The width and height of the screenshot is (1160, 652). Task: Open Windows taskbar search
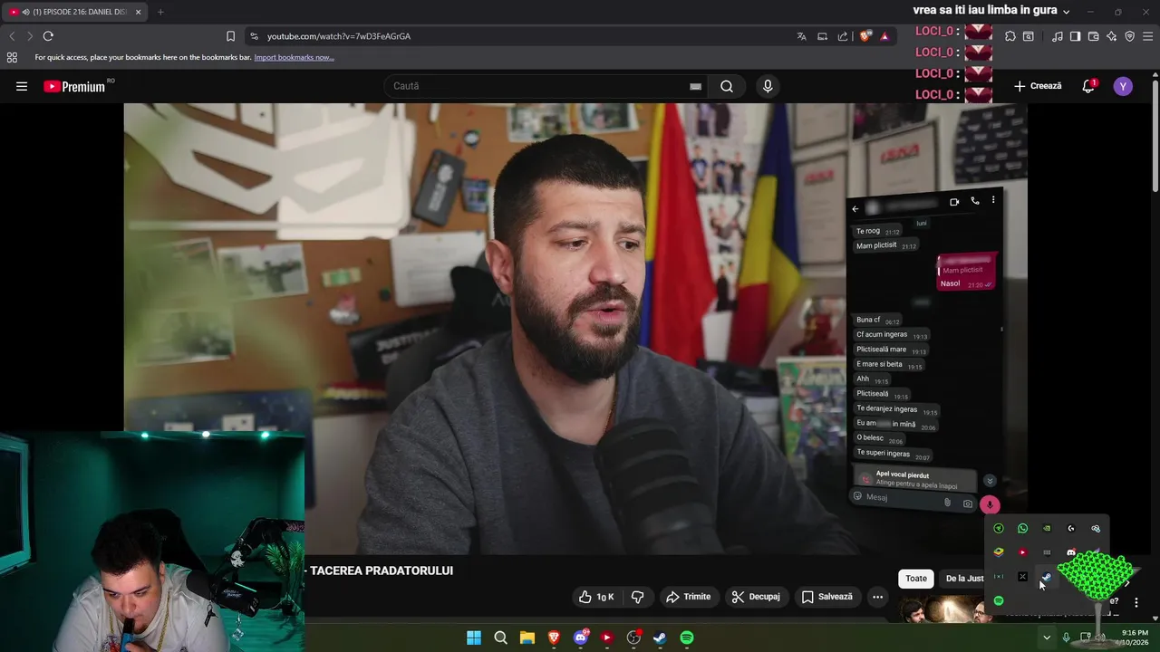pyautogui.click(x=500, y=638)
